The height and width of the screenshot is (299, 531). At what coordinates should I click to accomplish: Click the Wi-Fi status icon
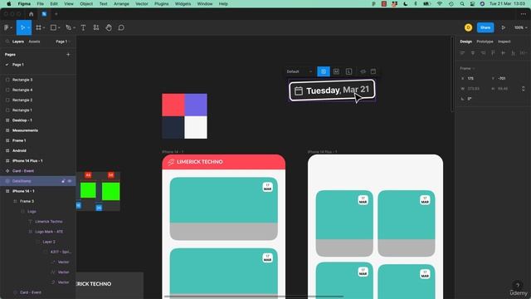point(440,3)
